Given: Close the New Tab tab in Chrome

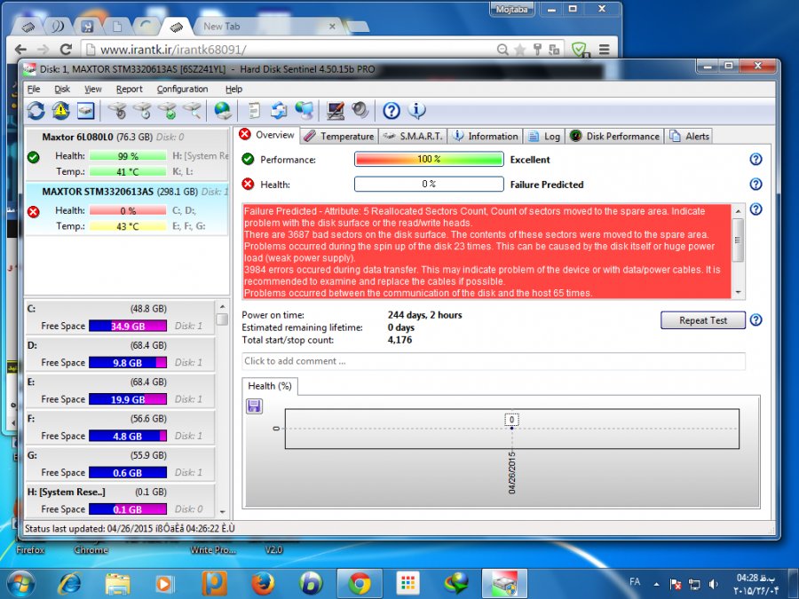Looking at the screenshot, I should click(332, 27).
